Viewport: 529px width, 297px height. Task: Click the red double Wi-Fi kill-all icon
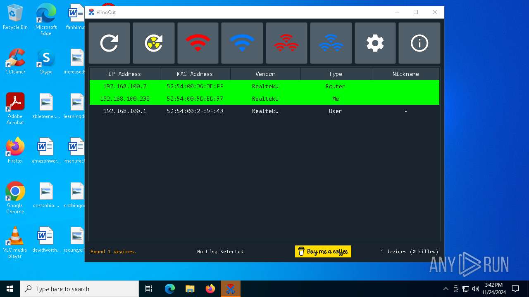pos(286,43)
